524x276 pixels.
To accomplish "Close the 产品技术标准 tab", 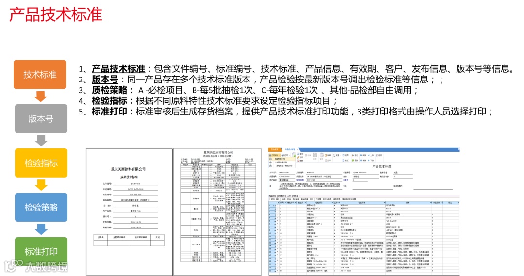I will click(x=298, y=149).
